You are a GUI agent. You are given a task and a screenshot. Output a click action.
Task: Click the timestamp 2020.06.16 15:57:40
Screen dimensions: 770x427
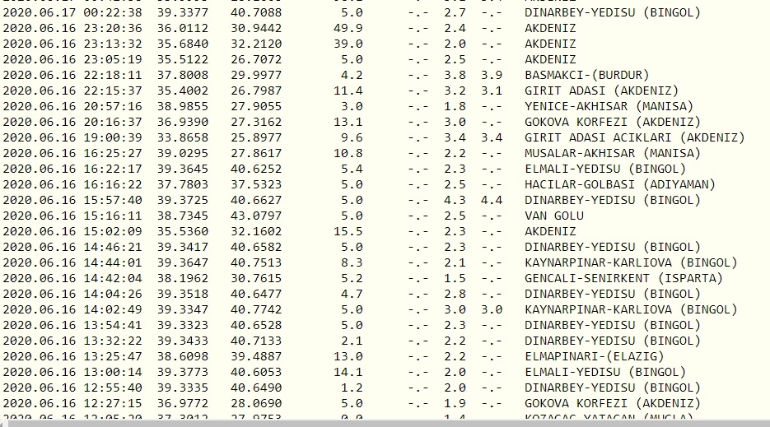72,200
